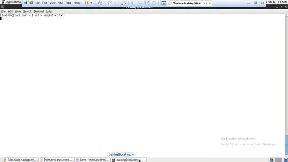Open the Terminal menu
The image size is (288, 162).
(x=39, y=11)
